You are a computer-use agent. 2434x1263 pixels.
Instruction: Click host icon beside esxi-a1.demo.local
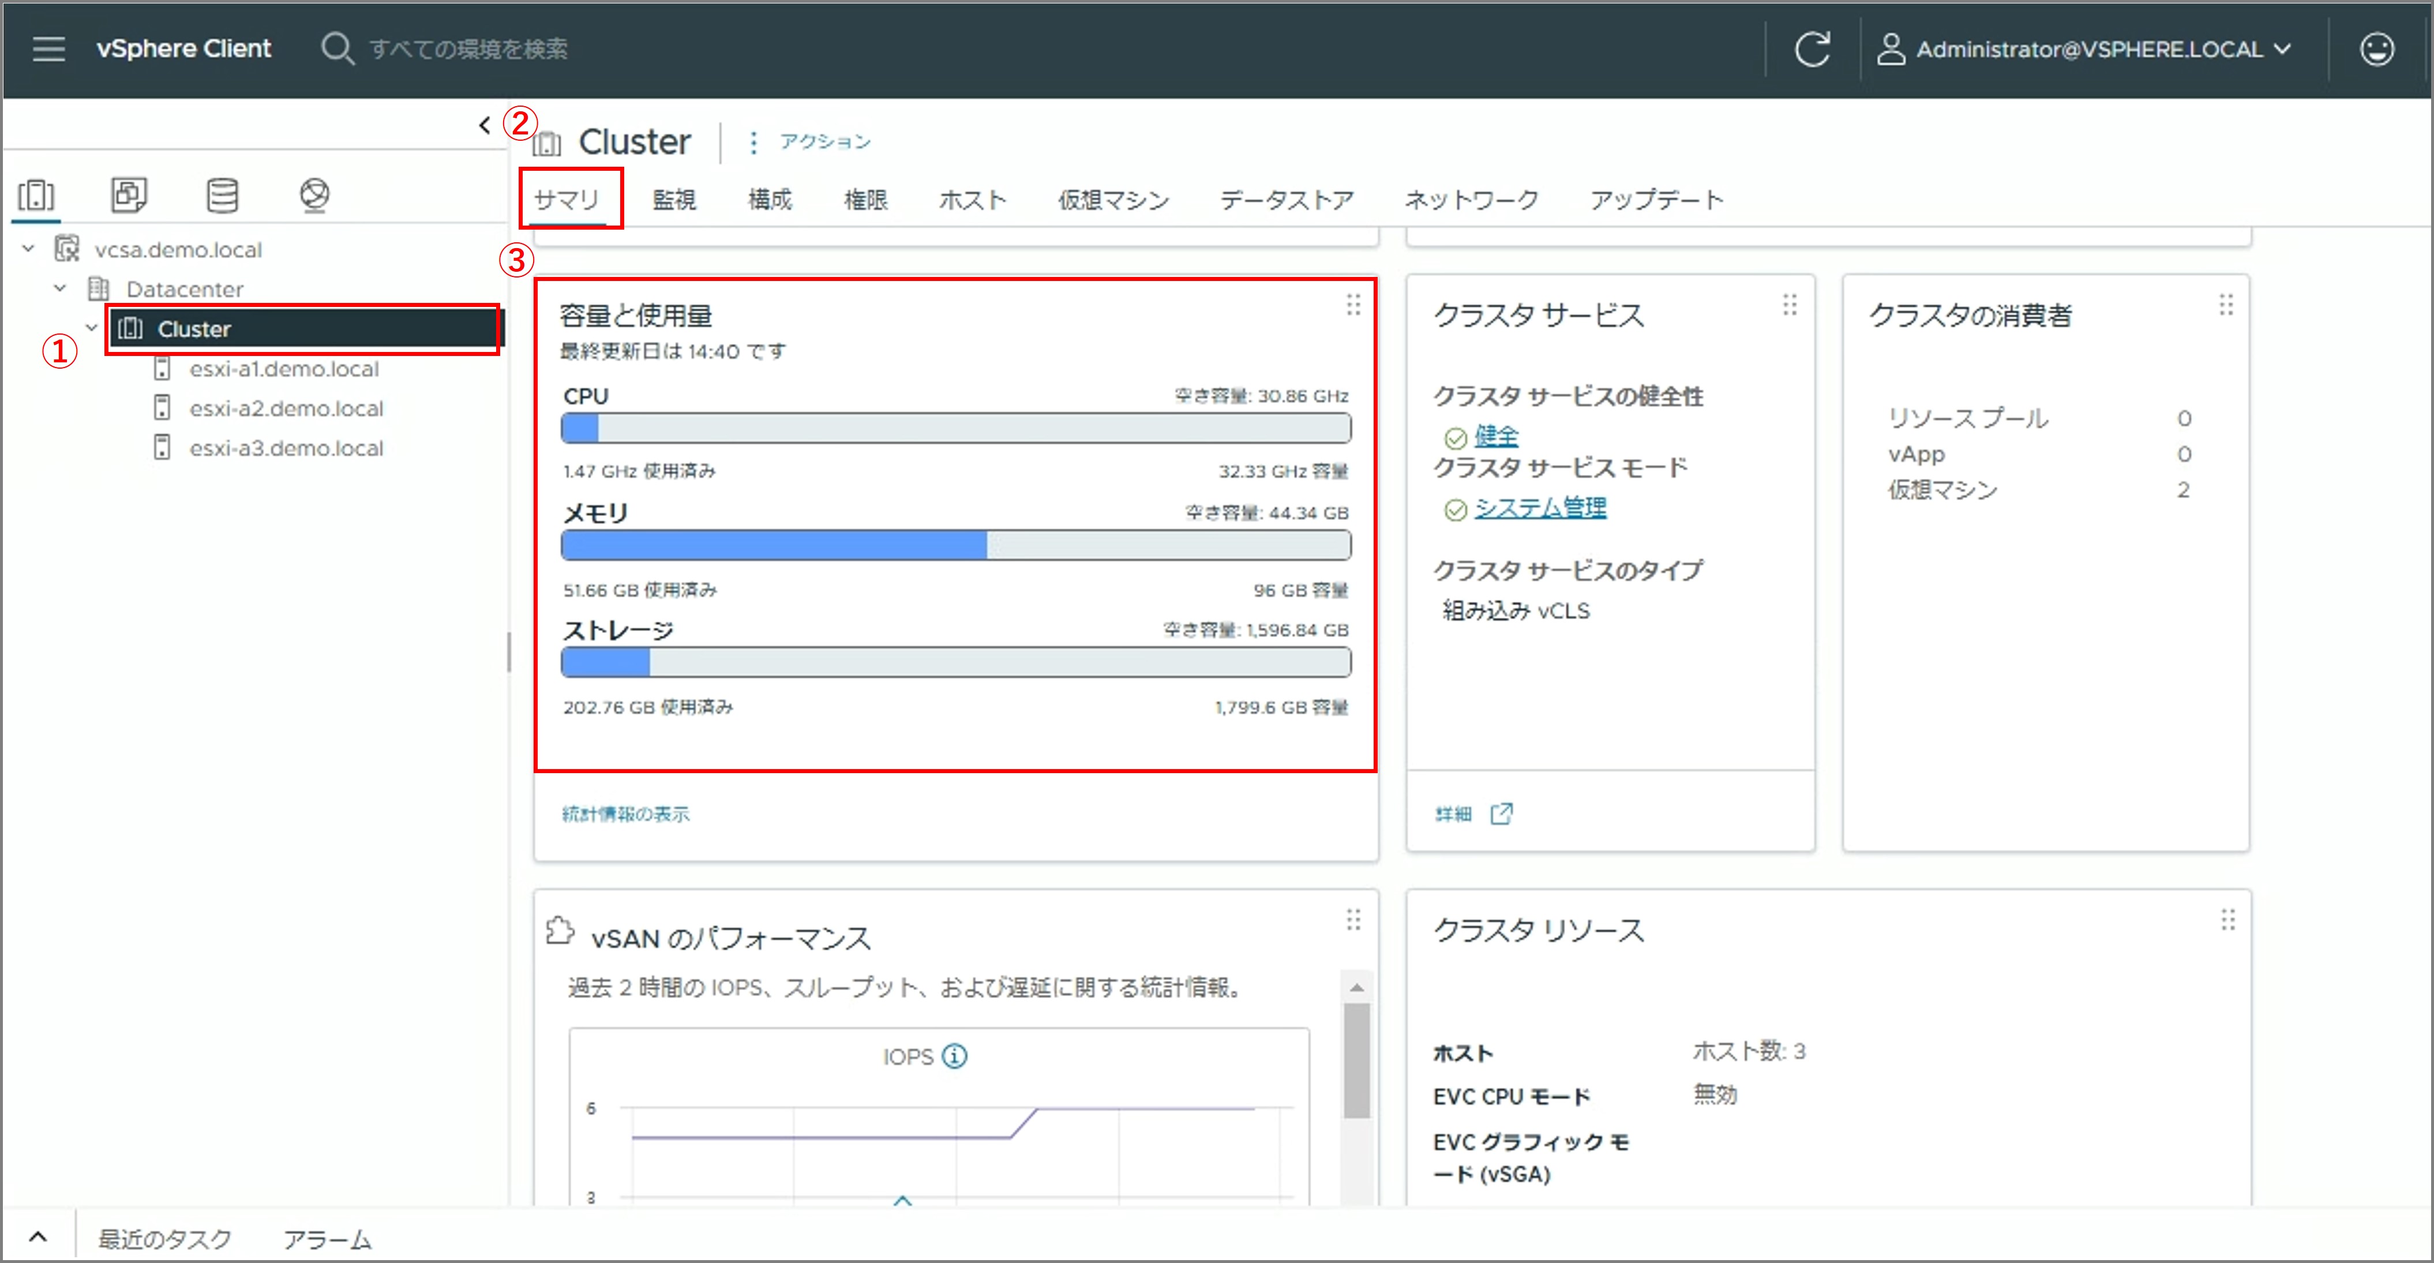point(163,369)
